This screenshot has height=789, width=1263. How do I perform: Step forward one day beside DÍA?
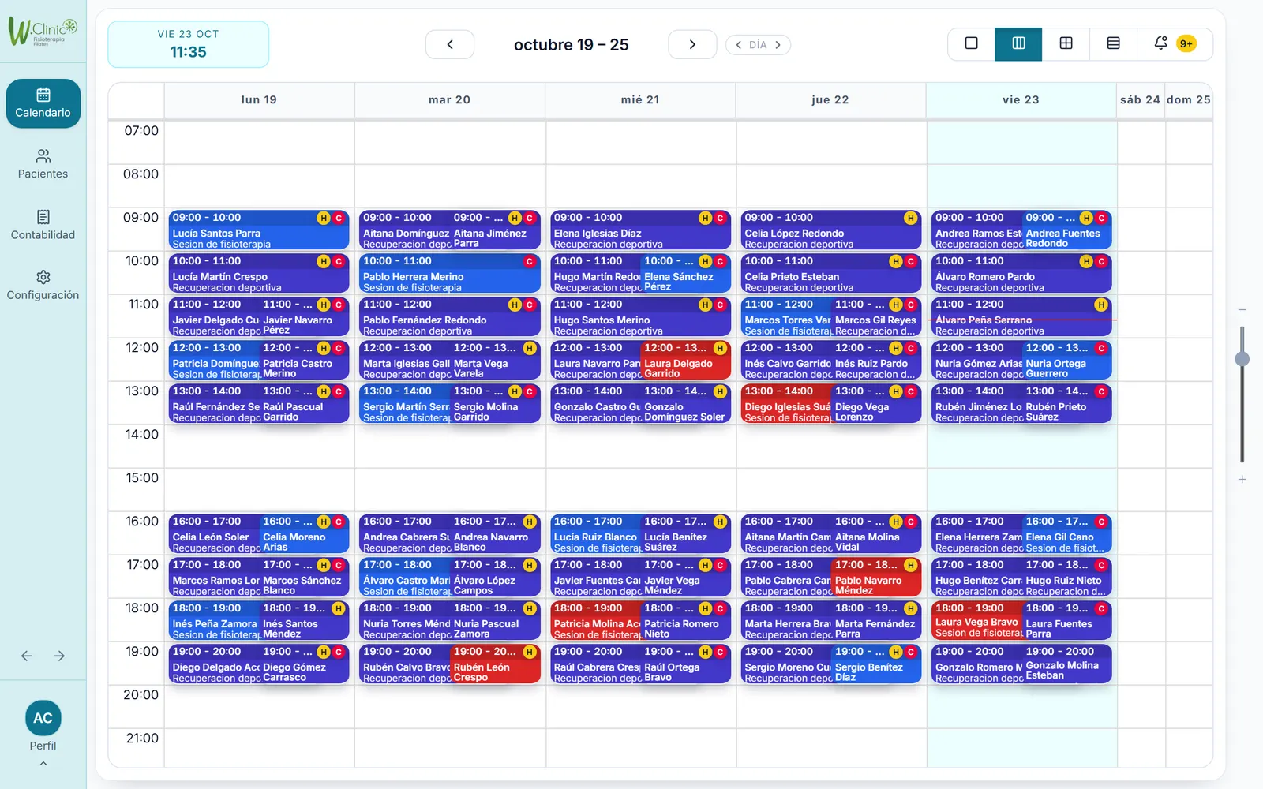pos(778,45)
